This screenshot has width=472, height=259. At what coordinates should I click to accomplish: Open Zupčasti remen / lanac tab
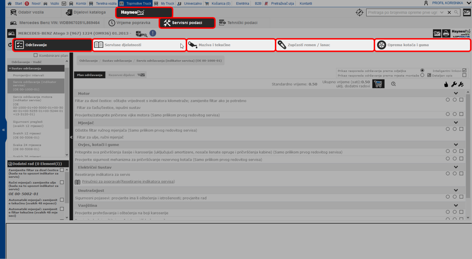325,45
